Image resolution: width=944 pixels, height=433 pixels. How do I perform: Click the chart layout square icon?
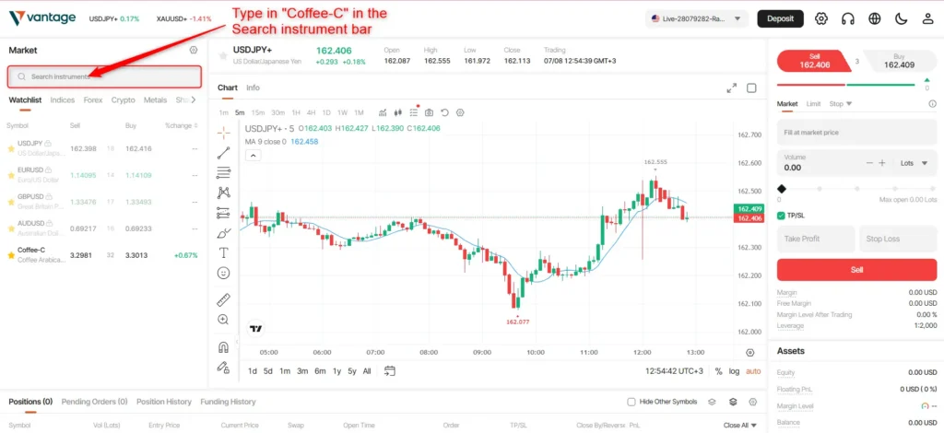751,88
